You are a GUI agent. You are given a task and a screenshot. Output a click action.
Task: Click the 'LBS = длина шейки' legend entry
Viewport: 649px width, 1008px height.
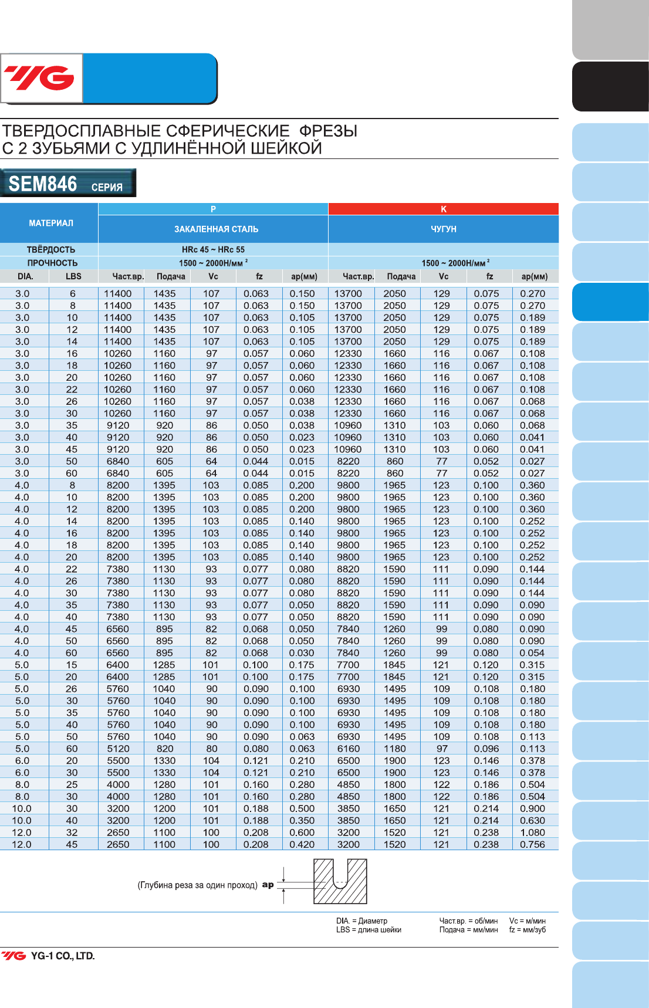click(369, 930)
